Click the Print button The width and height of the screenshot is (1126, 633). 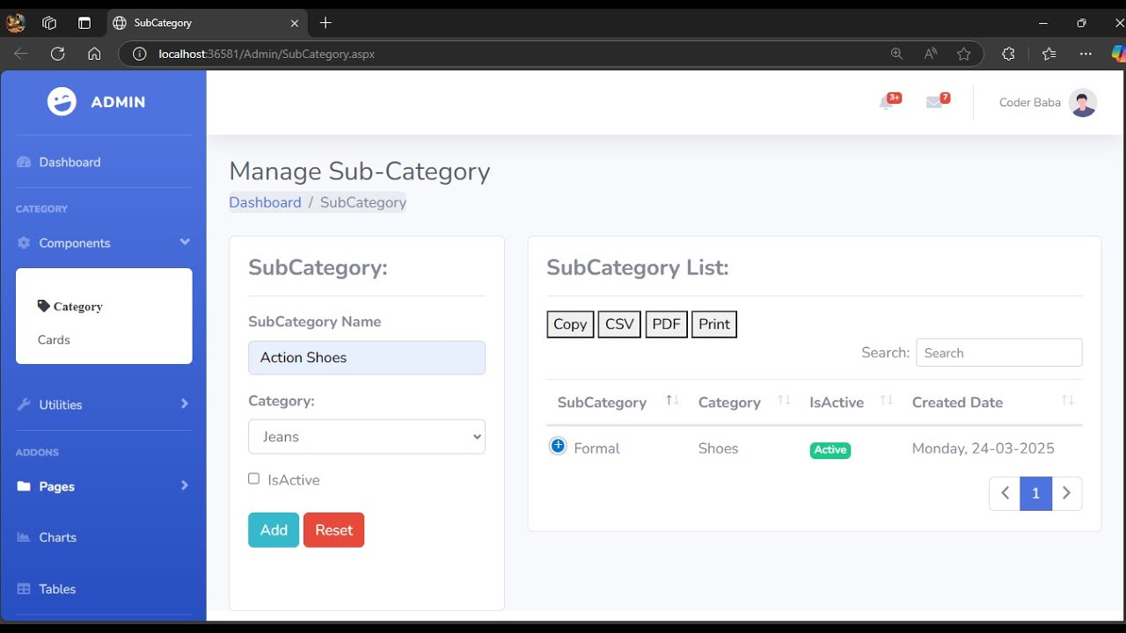(x=714, y=324)
